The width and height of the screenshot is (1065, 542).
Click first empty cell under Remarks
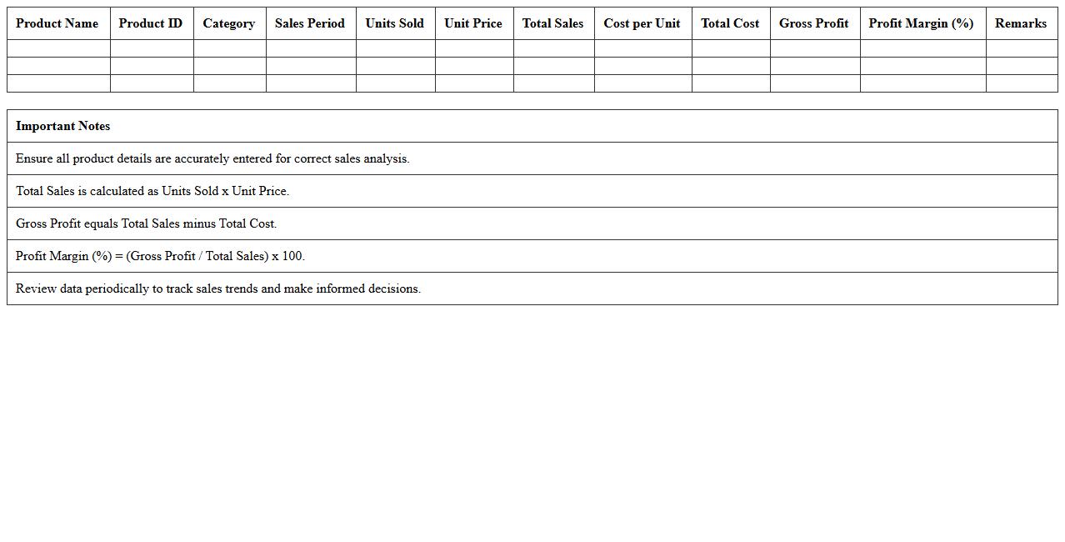1021,48
